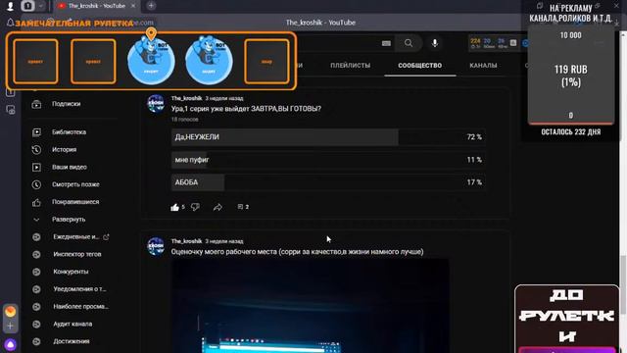The width and height of the screenshot is (627, 353).
Task: Open the Alice assistant purple icon
Action: point(11,344)
